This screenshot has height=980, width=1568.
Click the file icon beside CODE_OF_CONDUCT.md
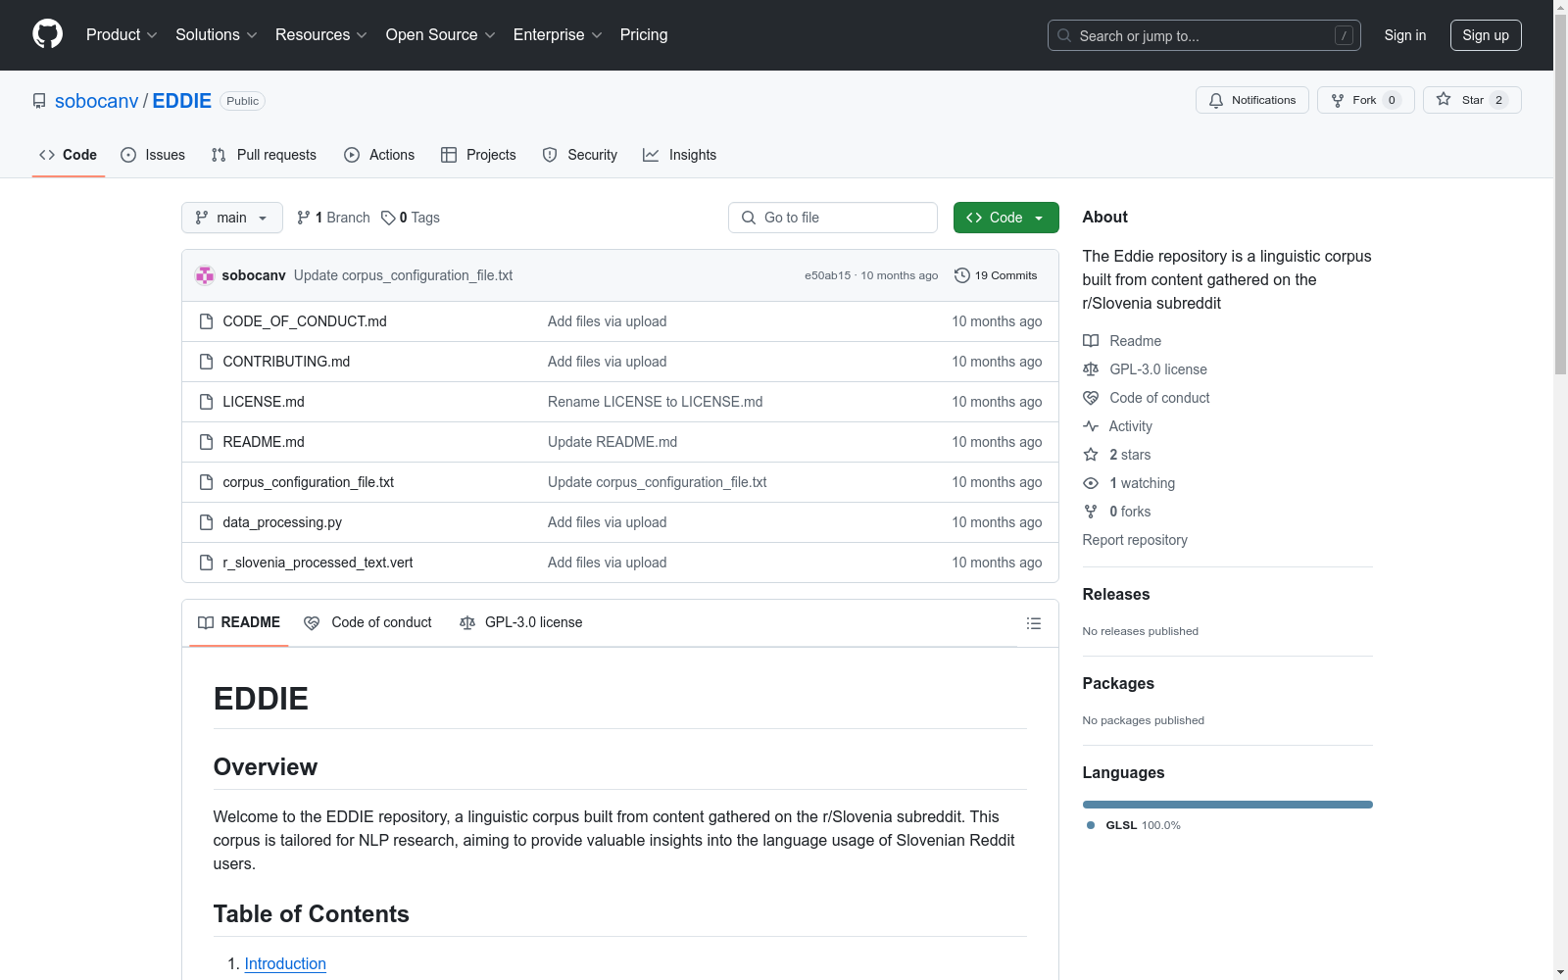pyautogui.click(x=206, y=321)
